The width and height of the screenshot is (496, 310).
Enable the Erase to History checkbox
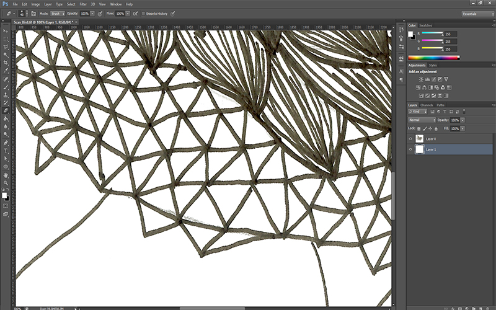(x=143, y=12)
